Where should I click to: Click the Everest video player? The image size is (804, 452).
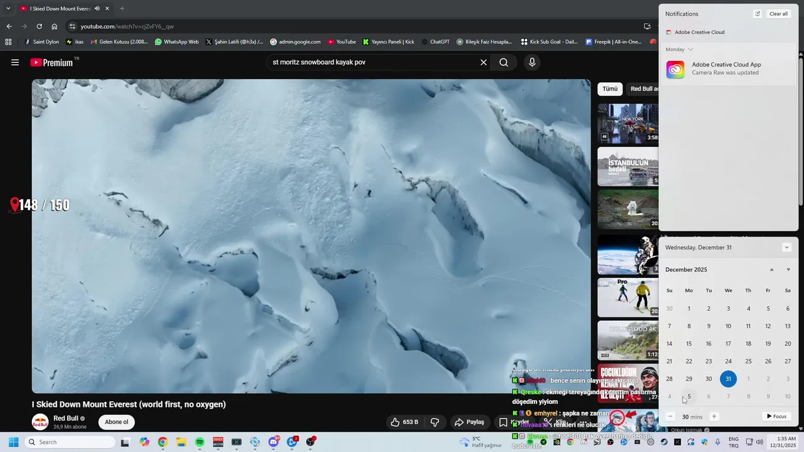click(x=311, y=236)
